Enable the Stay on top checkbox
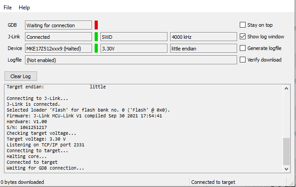The image size is (296, 187). (x=243, y=25)
